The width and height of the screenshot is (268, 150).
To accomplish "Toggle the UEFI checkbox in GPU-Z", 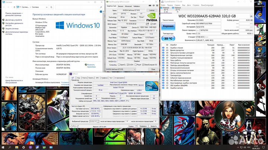I will (151, 24).
